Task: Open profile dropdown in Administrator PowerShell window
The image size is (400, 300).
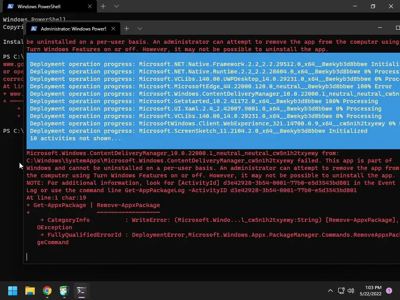Action: 140,29
